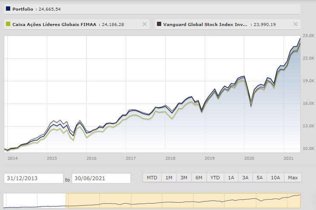The height and width of the screenshot is (210, 316).
Task: Click the end date field 30/06/2021
Action: click(101, 178)
